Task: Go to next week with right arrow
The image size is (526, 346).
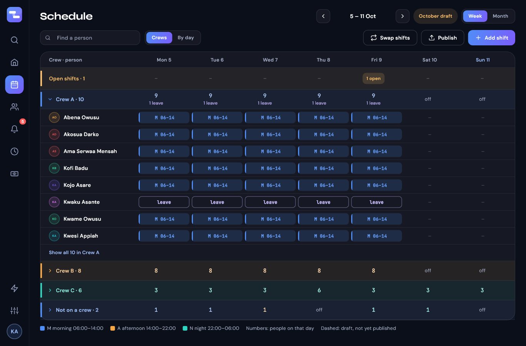Action: coord(402,16)
